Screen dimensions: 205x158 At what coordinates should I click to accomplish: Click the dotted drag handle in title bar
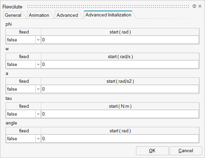pos(108,6)
